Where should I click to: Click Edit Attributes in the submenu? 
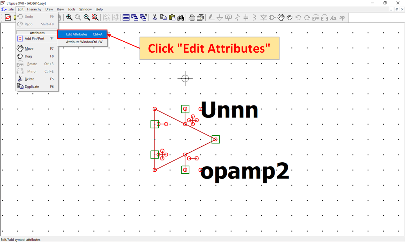pyautogui.click(x=76, y=34)
